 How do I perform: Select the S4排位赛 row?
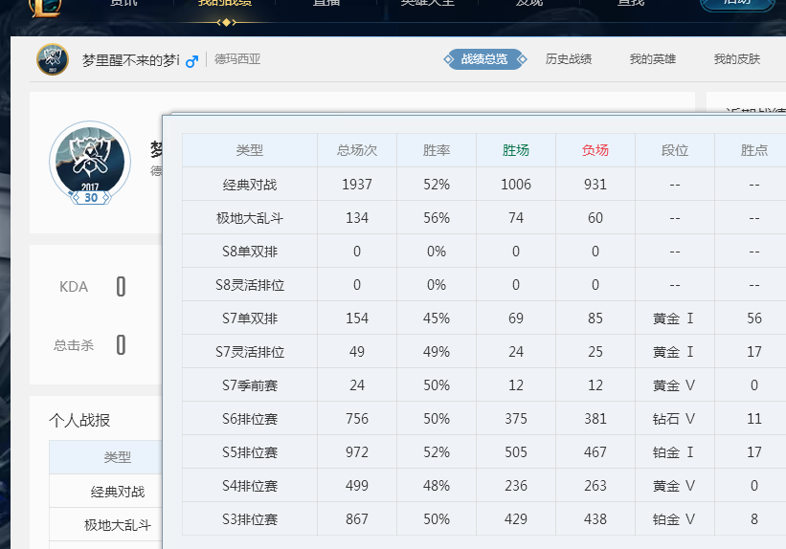tap(484, 486)
